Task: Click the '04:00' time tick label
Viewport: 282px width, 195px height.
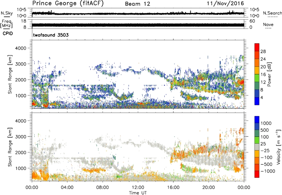Action: [67, 188]
